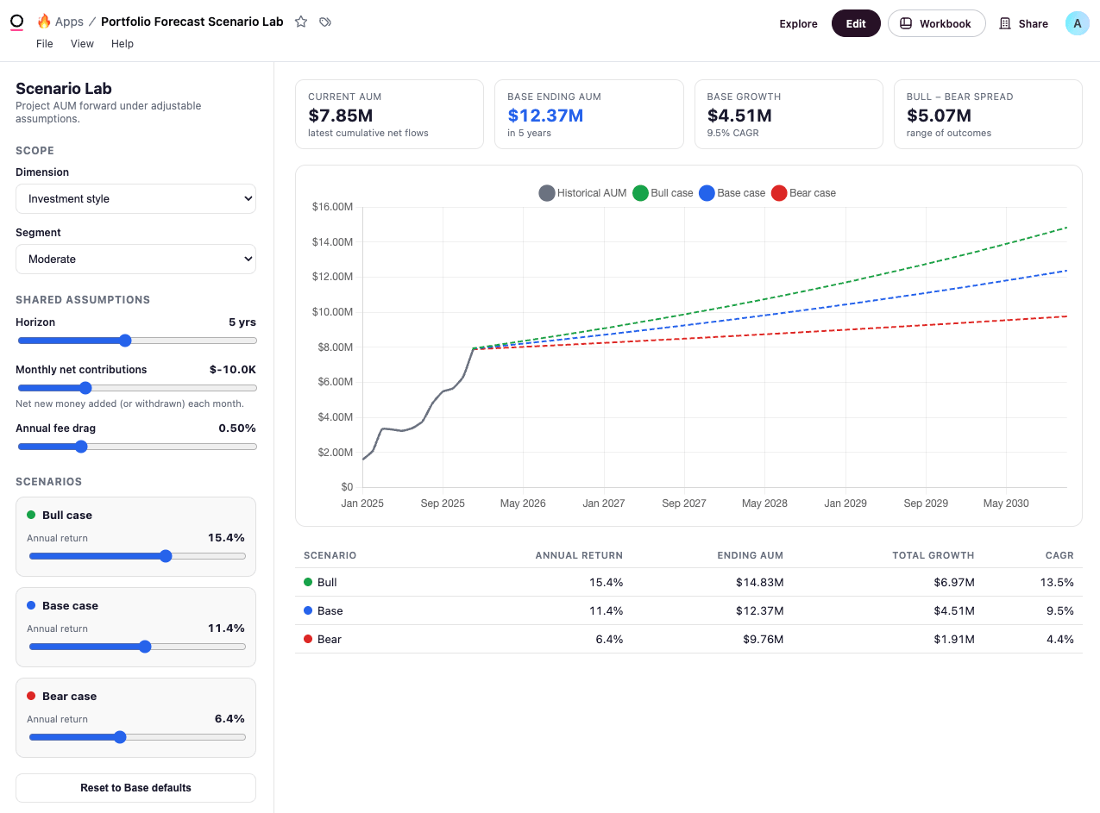
Task: Toggle the Bear case legend item
Action: [x=803, y=193]
